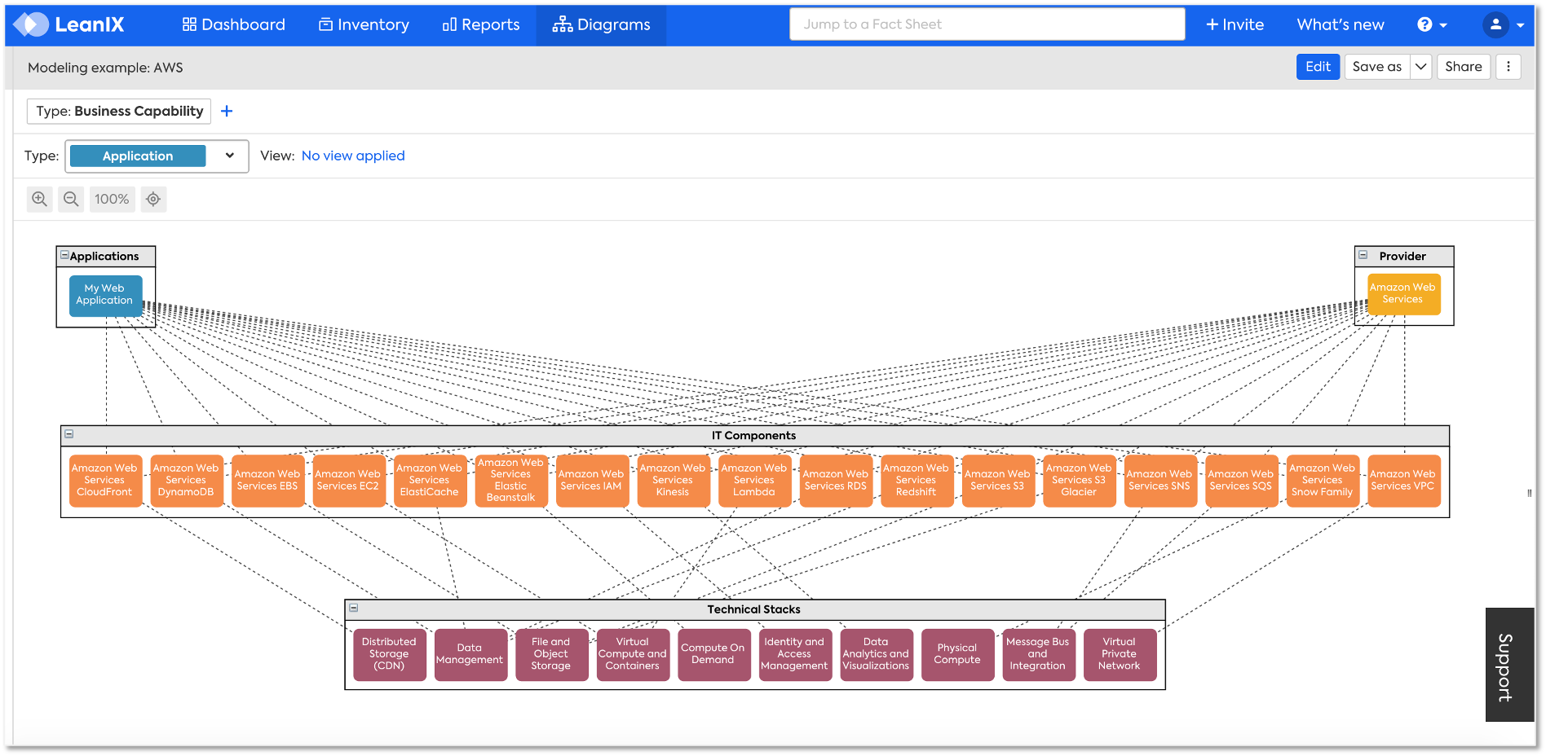
Task: Select Identity and Access Management node
Action: pos(795,654)
